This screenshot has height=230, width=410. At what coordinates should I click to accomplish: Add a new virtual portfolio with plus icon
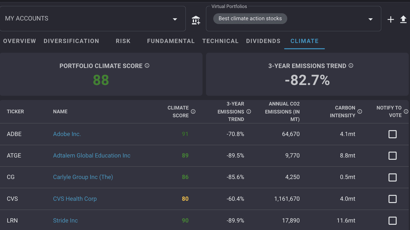pos(390,19)
